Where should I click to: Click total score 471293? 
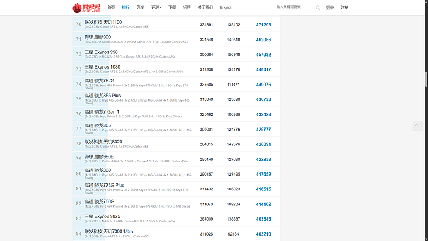[x=263, y=25]
